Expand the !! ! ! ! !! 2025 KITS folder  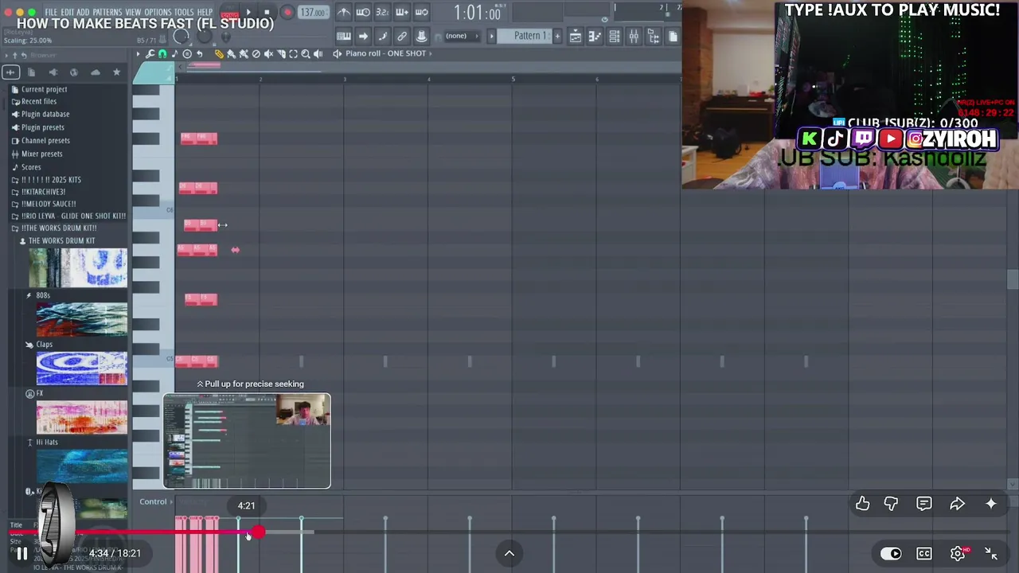point(51,180)
